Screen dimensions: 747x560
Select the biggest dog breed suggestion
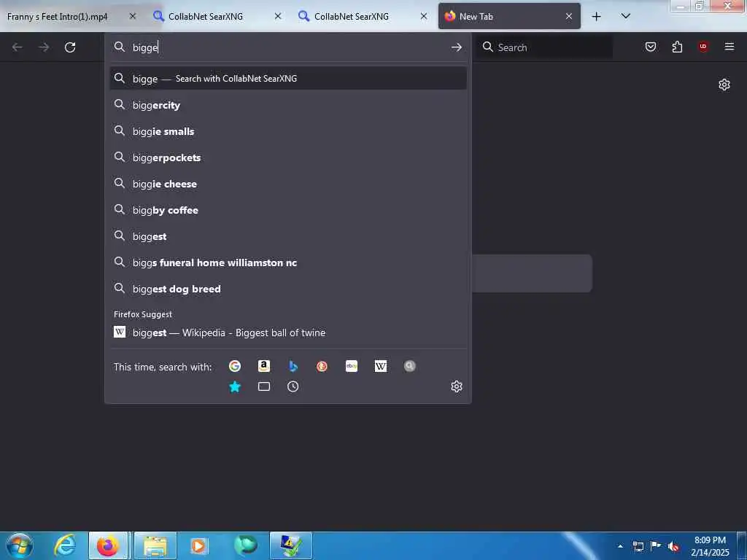click(287, 289)
